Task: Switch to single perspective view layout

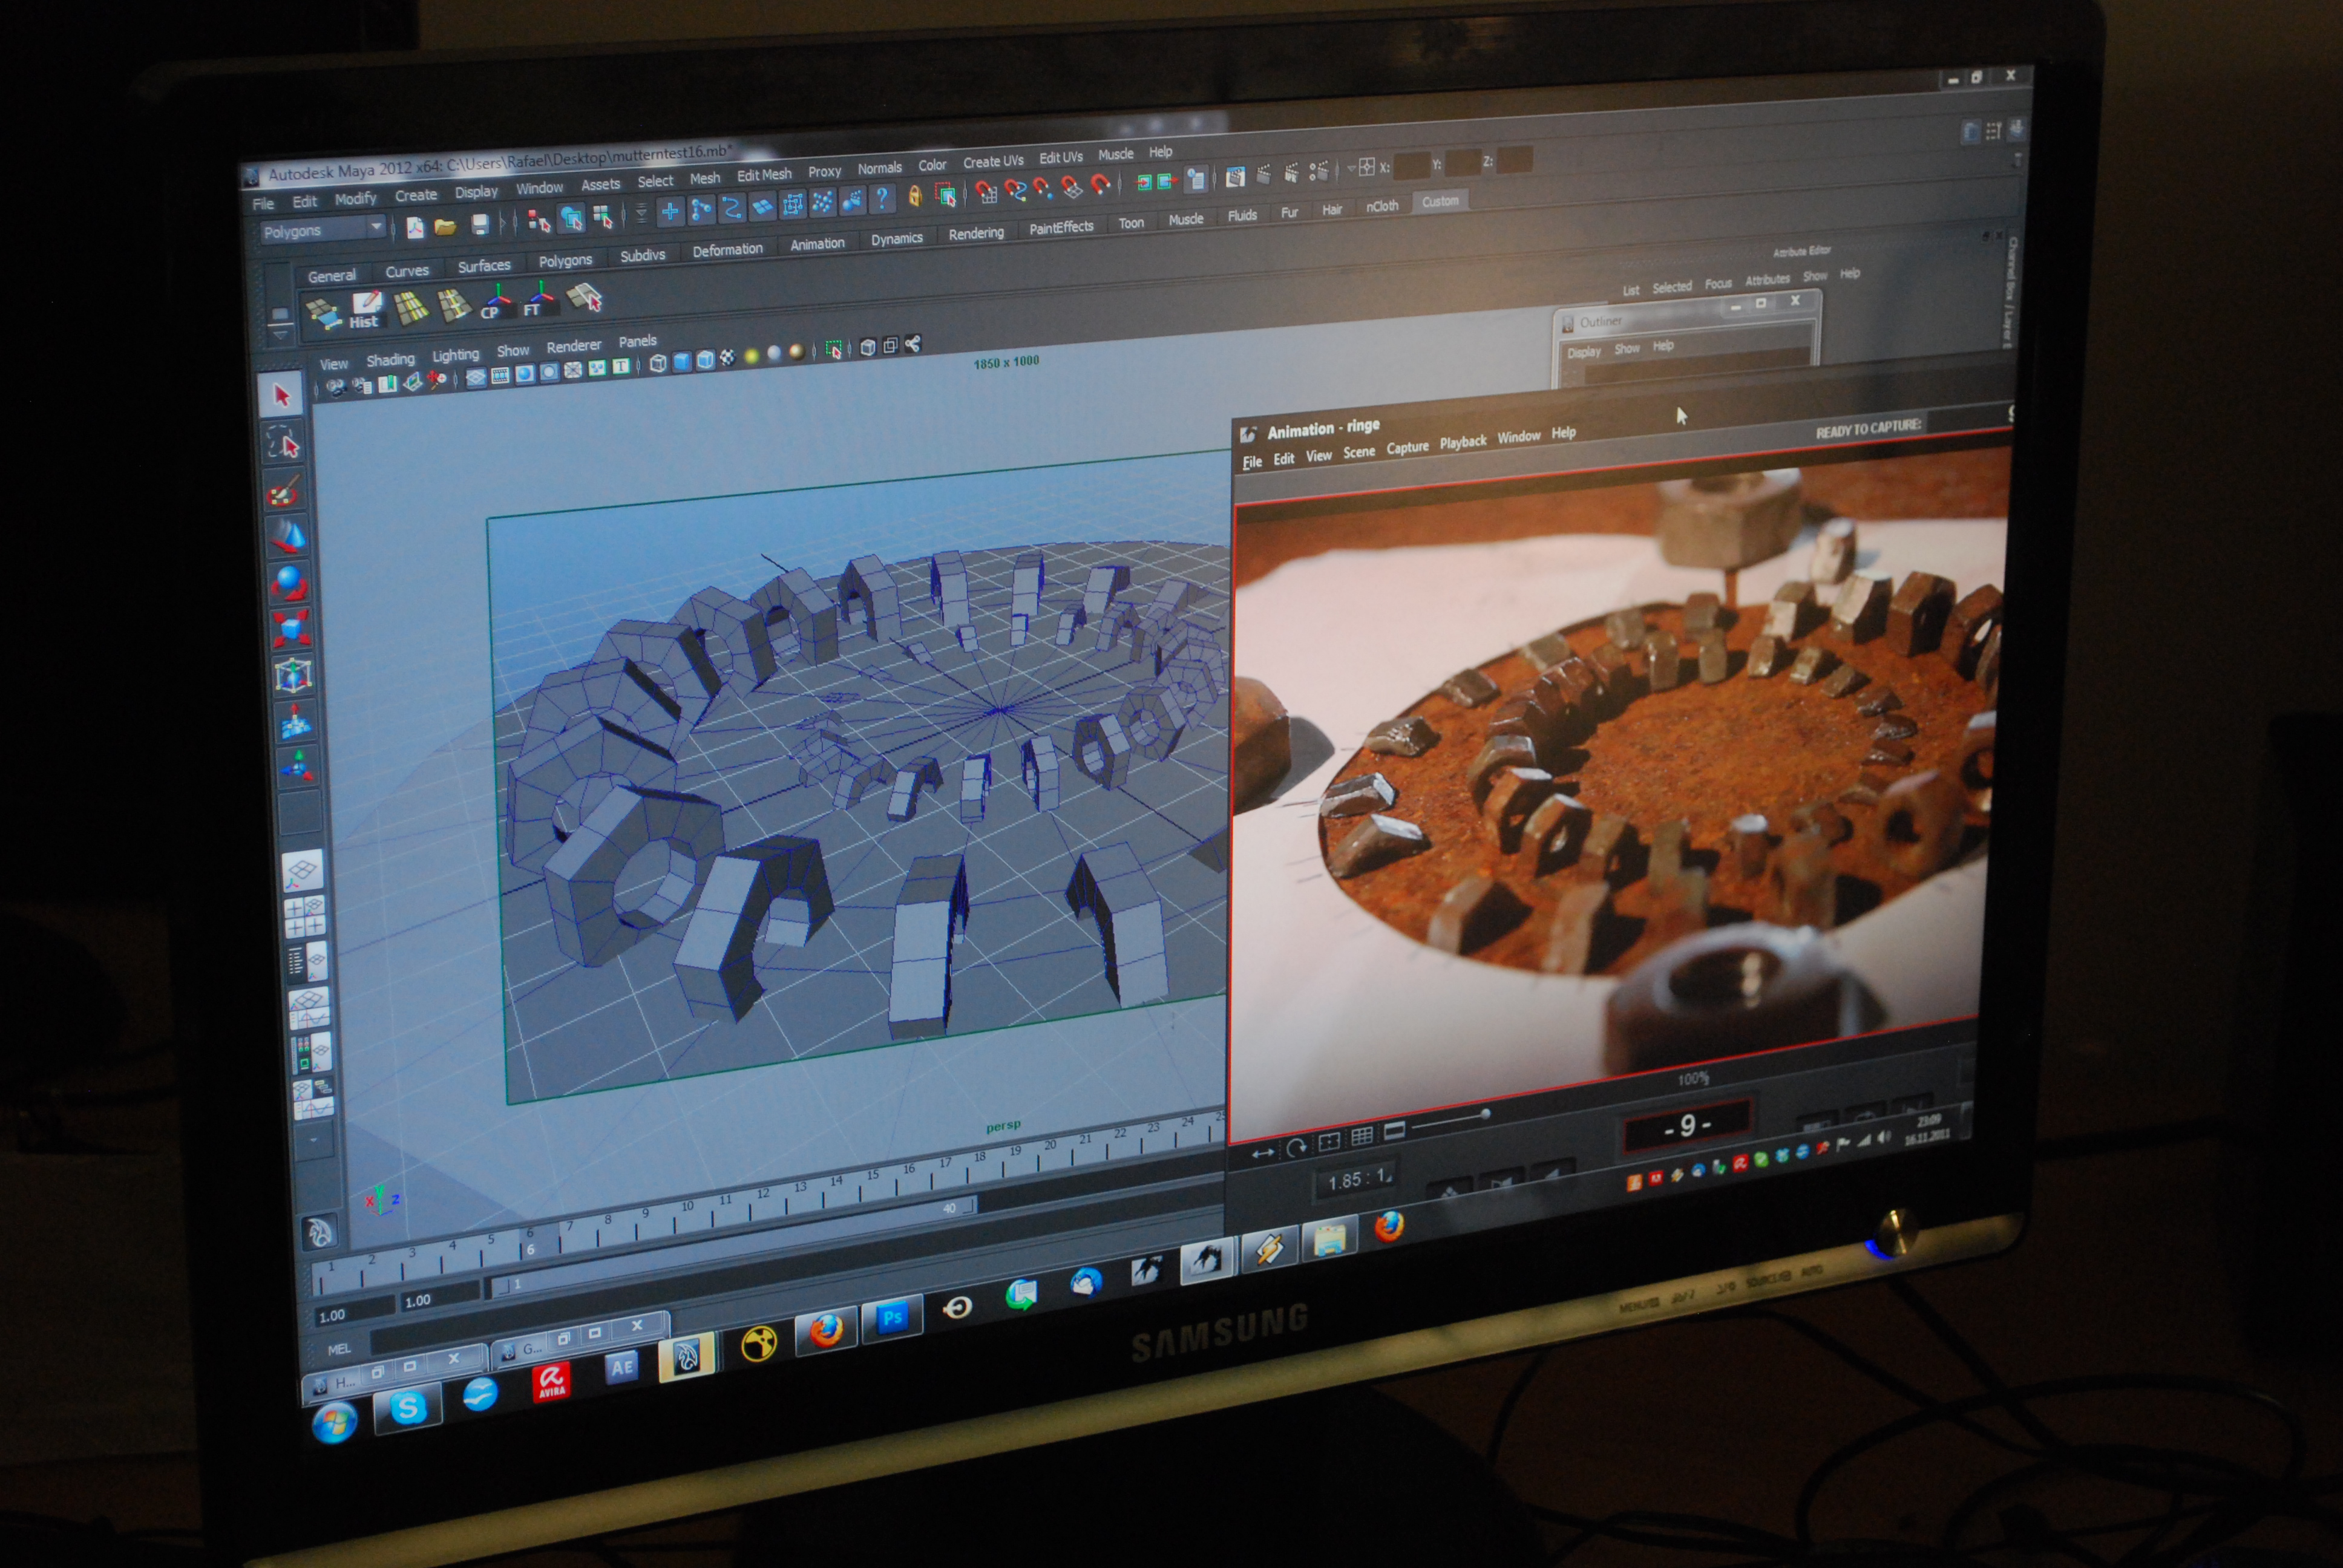Action: (x=302, y=871)
